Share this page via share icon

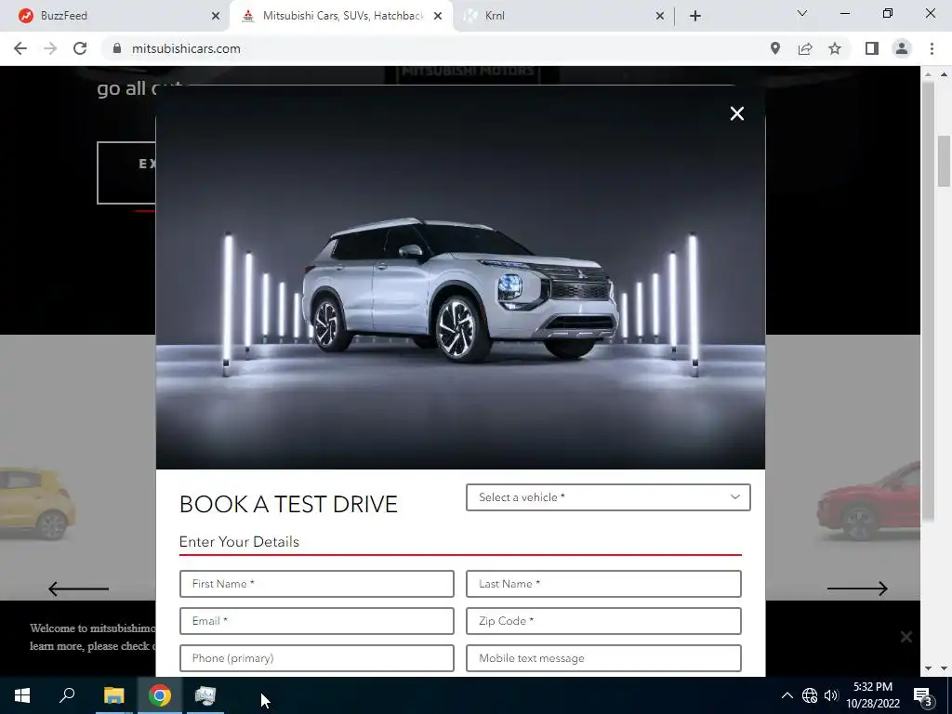pyautogui.click(x=805, y=48)
